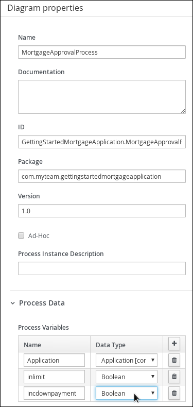Click the Package input field

click(x=102, y=176)
